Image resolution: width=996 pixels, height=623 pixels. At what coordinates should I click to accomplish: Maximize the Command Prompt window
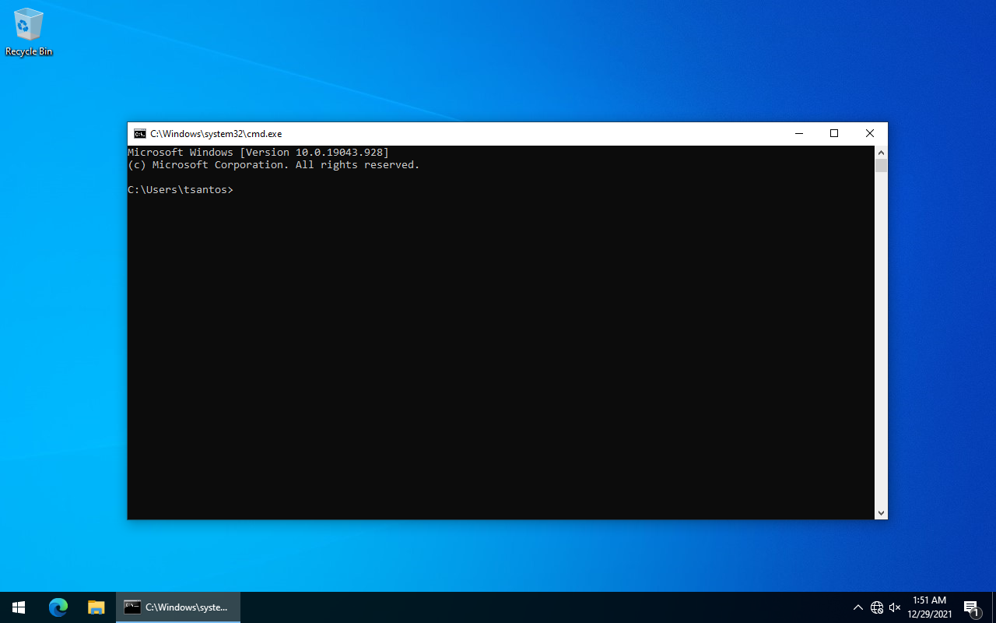coord(834,134)
